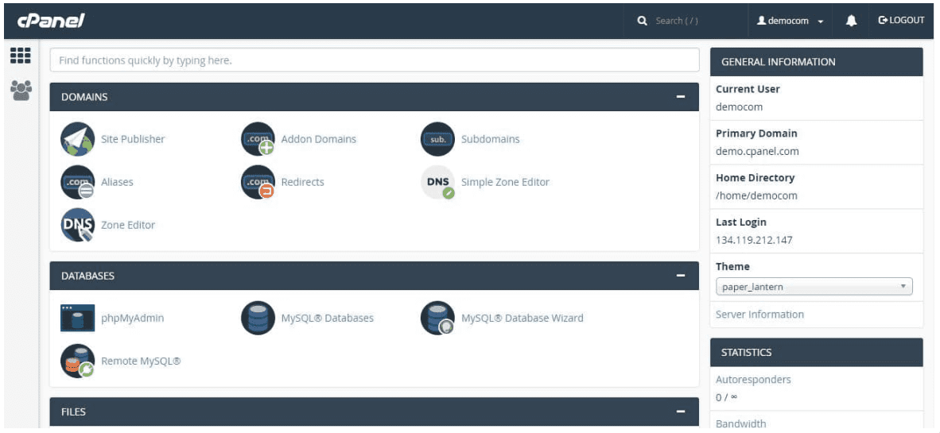The height and width of the screenshot is (433, 940).
Task: Click the search magnifier icon in header
Action: point(642,21)
